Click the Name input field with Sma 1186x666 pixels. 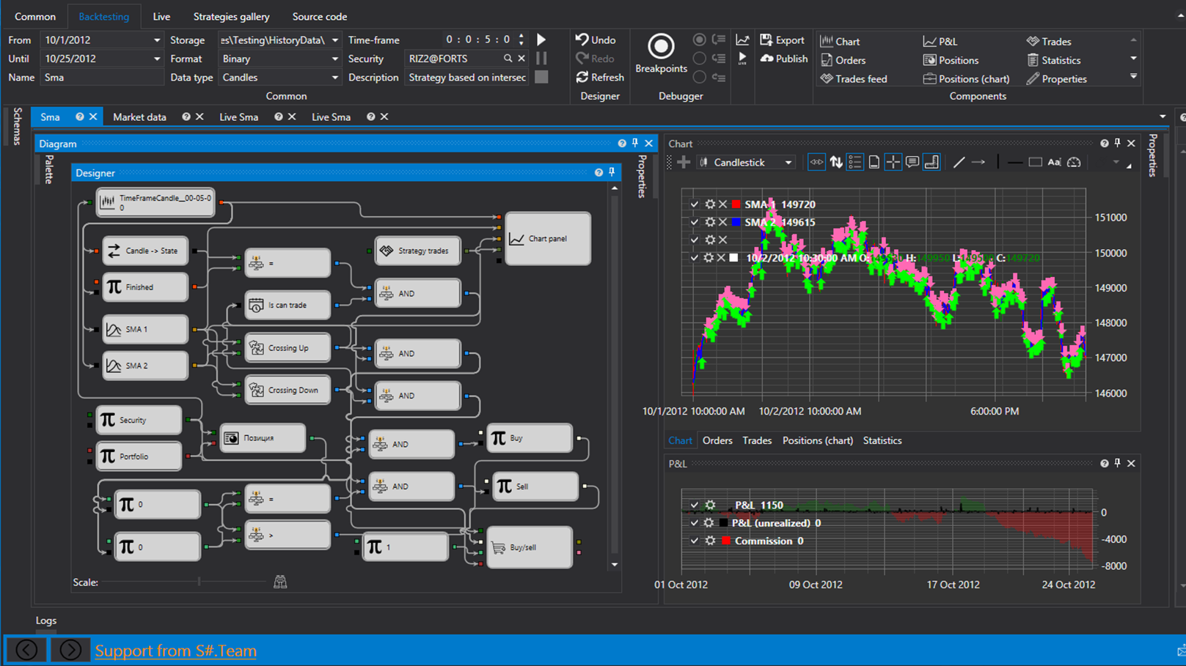pyautogui.click(x=101, y=77)
